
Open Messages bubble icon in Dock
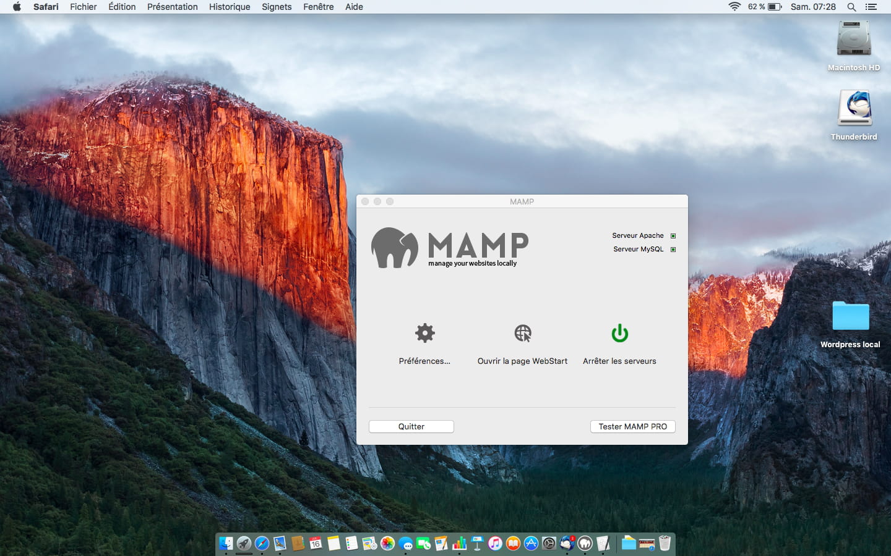point(405,544)
